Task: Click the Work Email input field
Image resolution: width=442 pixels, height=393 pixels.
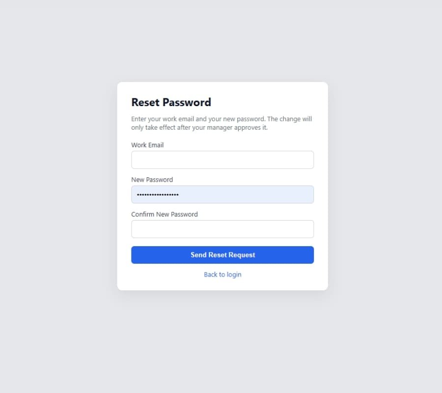Action: 222,160
